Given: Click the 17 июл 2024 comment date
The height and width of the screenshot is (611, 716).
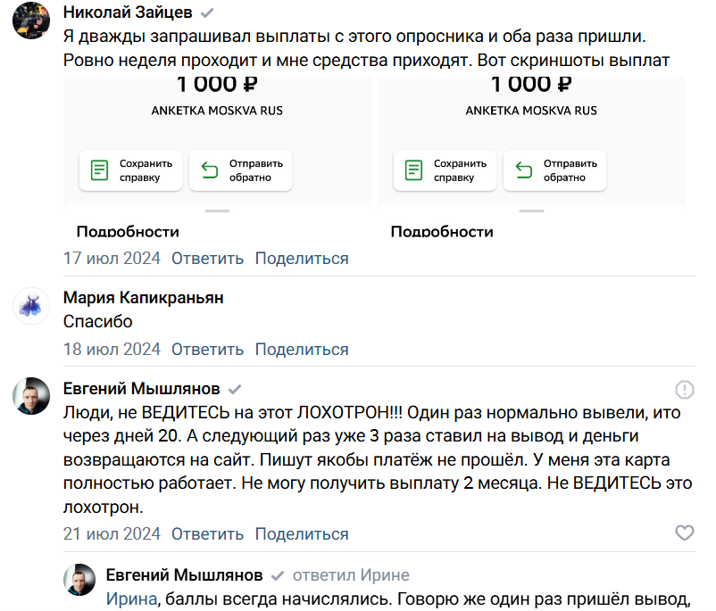Looking at the screenshot, I should [x=112, y=259].
